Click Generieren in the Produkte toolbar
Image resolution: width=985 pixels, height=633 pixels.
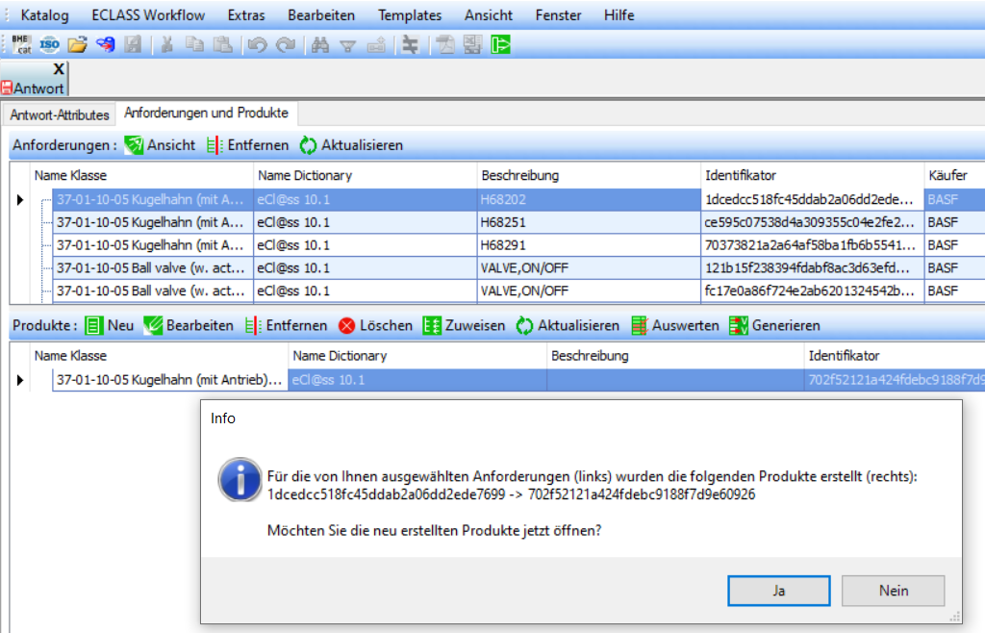pyautogui.click(x=774, y=325)
